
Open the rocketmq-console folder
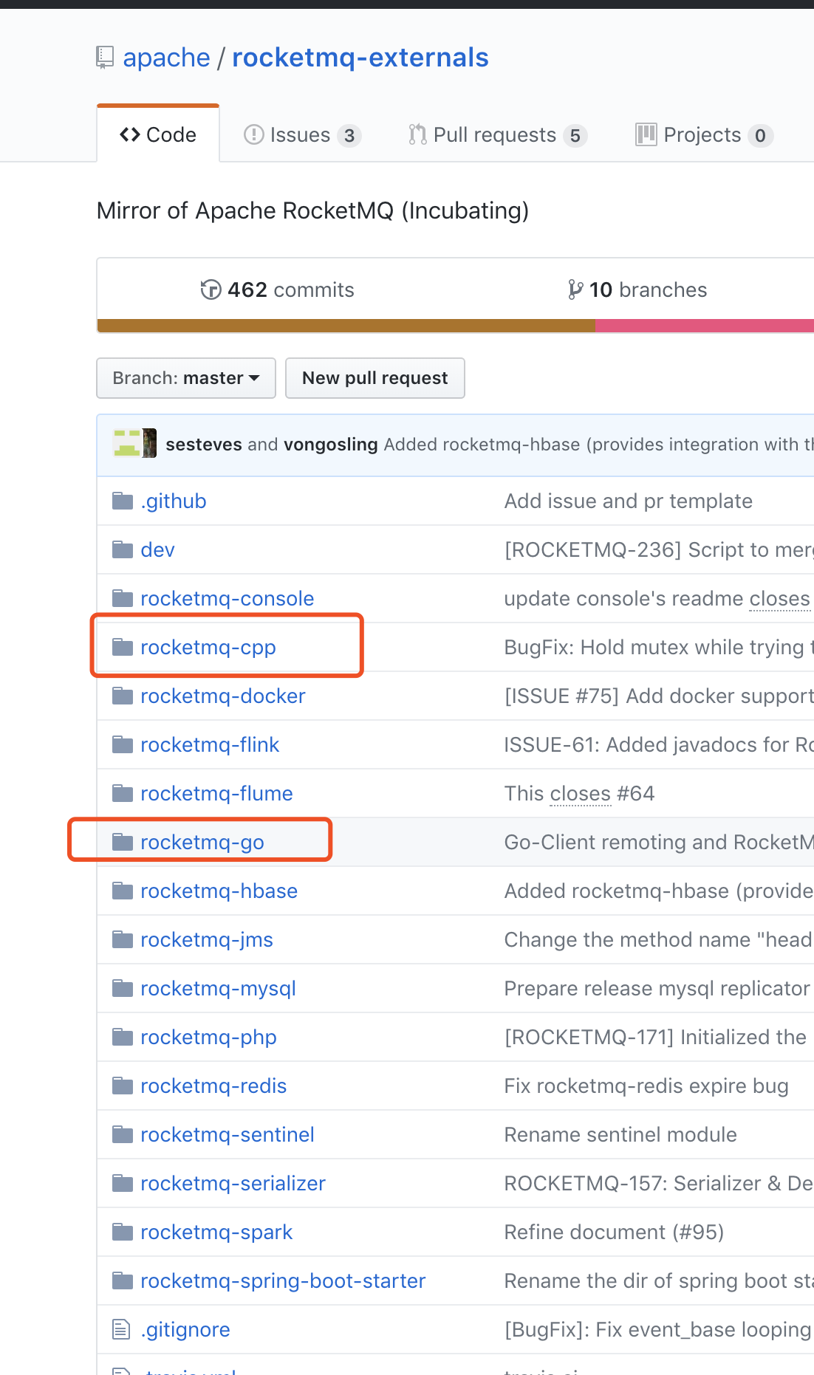click(228, 599)
